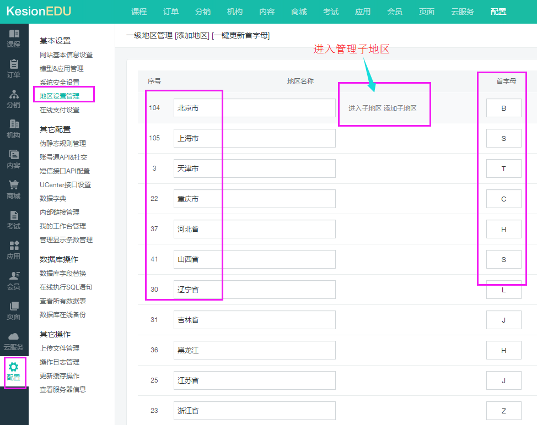Viewport: 537px width, 425px height.
Task: Select the 考试 document icon in sidebar
Action: (x=14, y=216)
